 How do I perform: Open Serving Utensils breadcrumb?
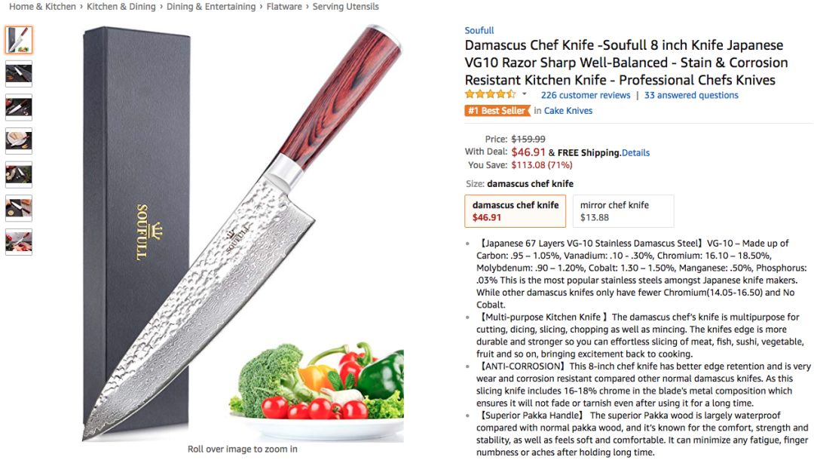point(346,7)
